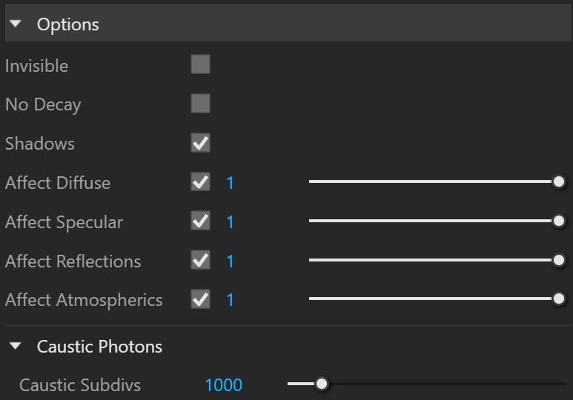
Task: Click the Affect Atmospherics value field
Action: click(x=230, y=300)
